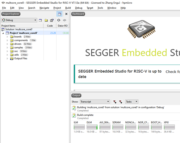180x143 pixels.
Task: Click the 23.2K code size value
Action: coord(53,33)
